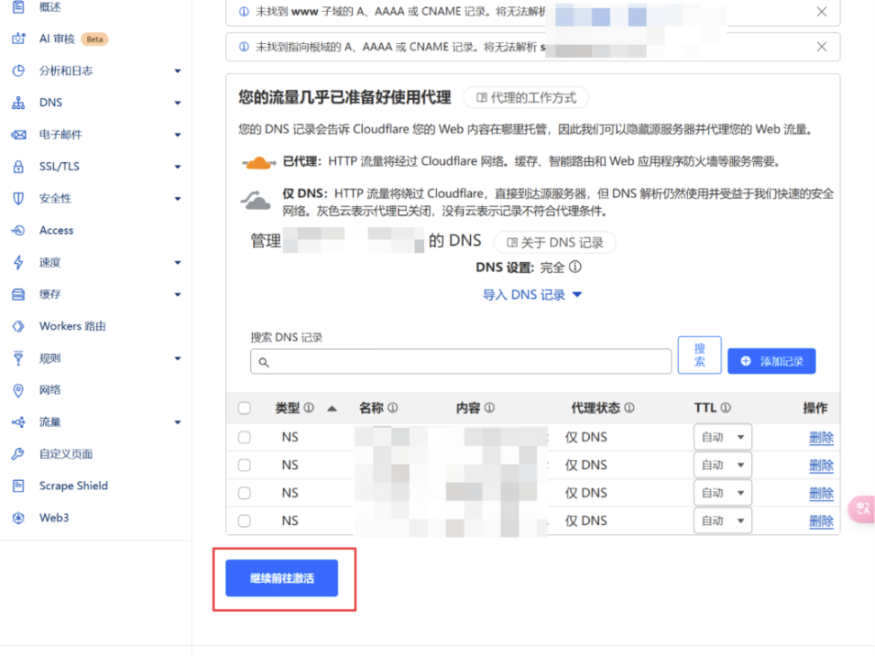Click the orange 已代理 cloud icon
The height and width of the screenshot is (656, 875).
point(258,163)
